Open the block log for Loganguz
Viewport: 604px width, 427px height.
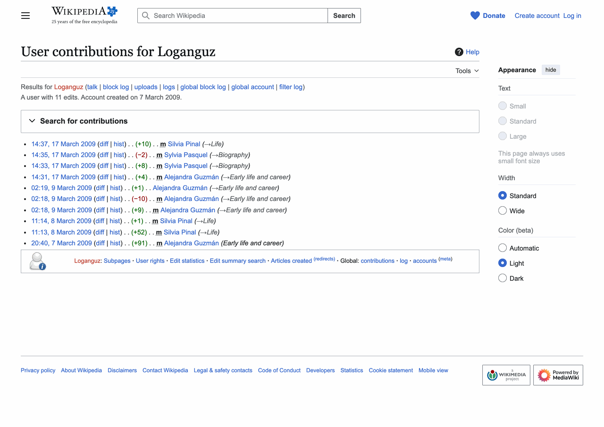116,87
